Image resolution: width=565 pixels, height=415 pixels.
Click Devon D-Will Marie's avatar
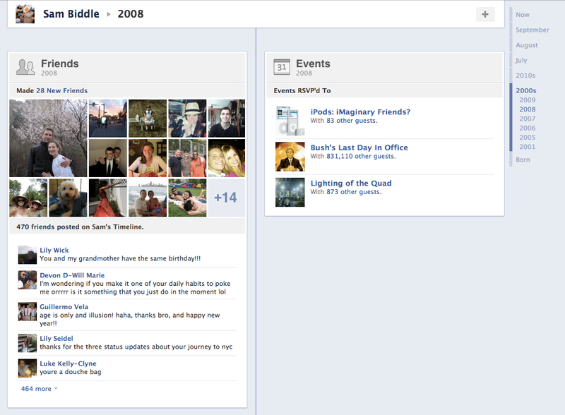click(x=28, y=280)
